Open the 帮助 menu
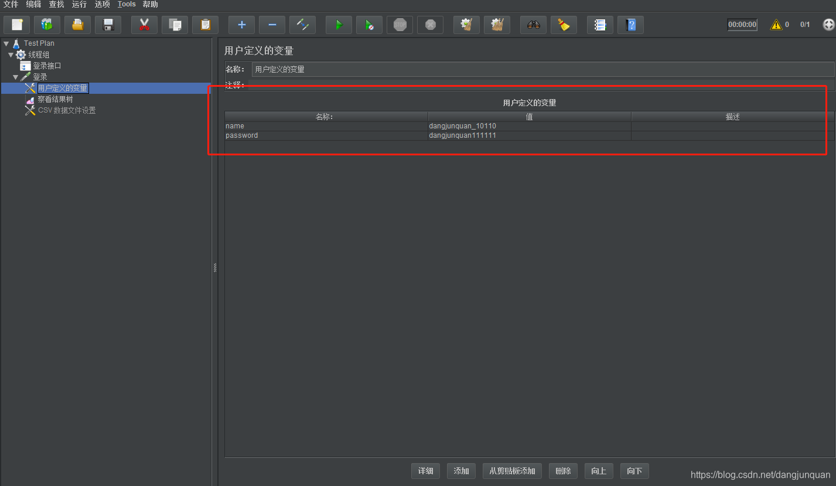 (x=151, y=4)
